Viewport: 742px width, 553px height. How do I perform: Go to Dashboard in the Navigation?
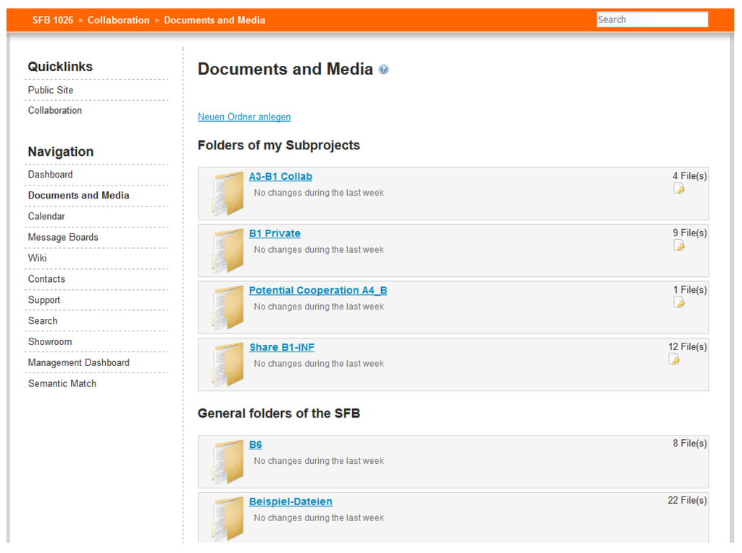click(50, 175)
